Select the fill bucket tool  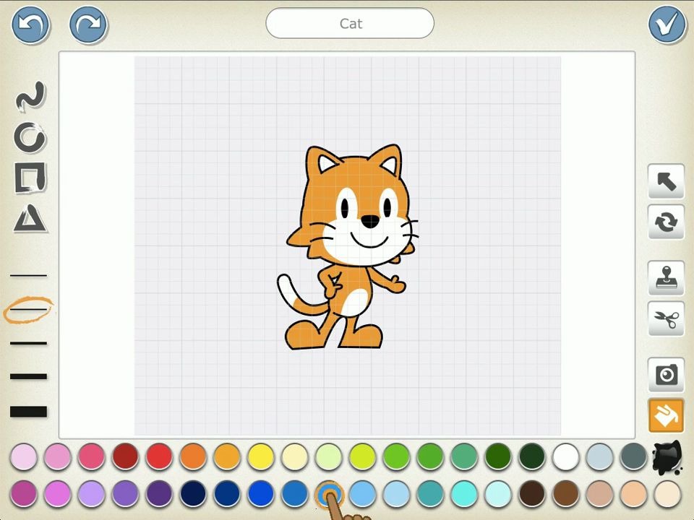pos(666,416)
